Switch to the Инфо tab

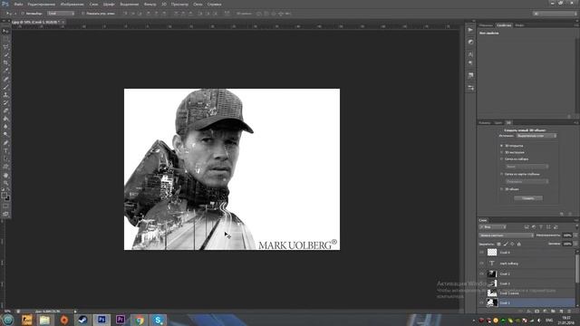point(519,25)
